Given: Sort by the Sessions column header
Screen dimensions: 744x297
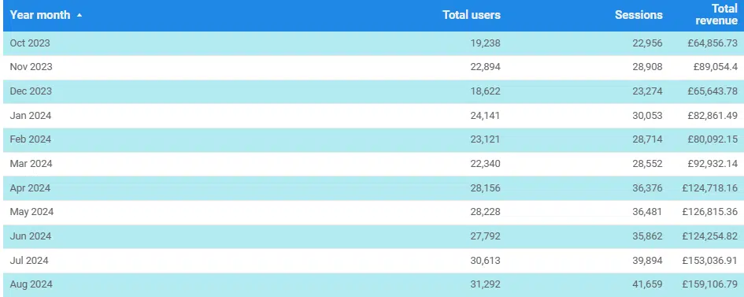Looking at the screenshot, I should click(639, 15).
